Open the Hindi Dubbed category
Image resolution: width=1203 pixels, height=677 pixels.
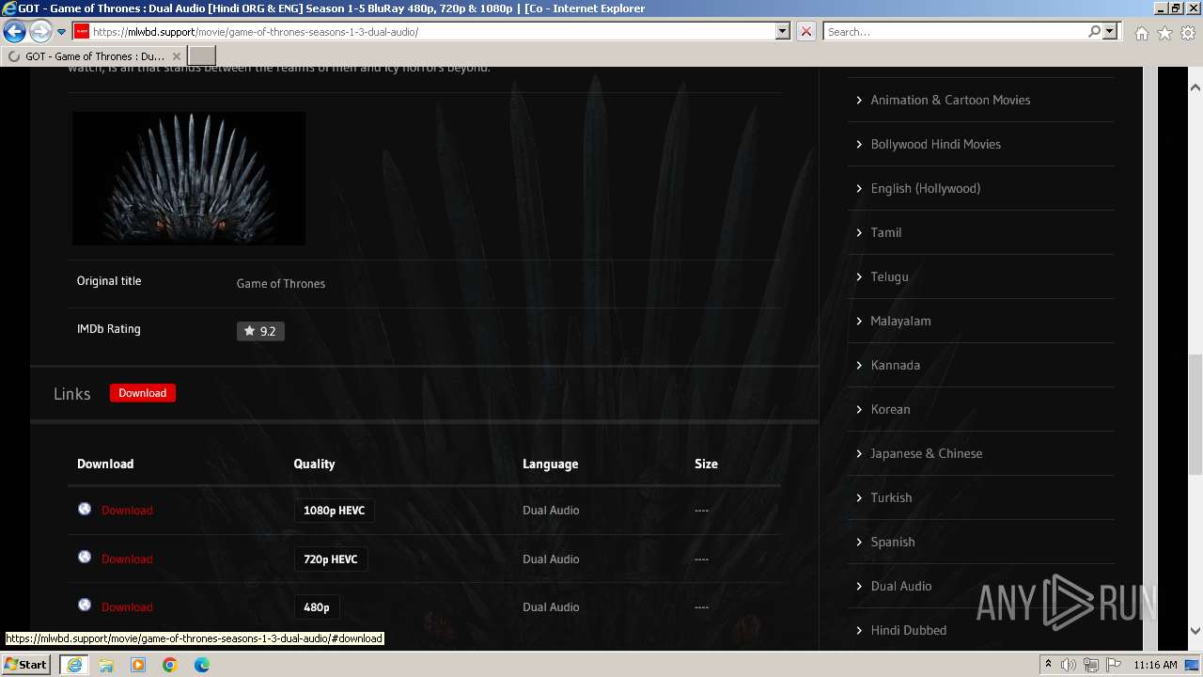click(x=909, y=630)
